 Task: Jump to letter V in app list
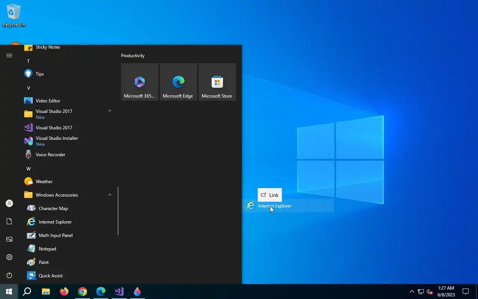coord(28,88)
